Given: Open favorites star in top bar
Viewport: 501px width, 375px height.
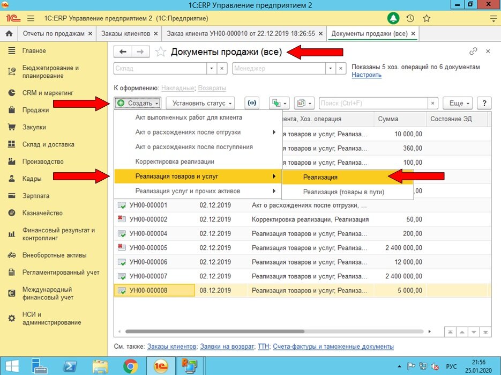Looking at the screenshot, I should (x=427, y=18).
